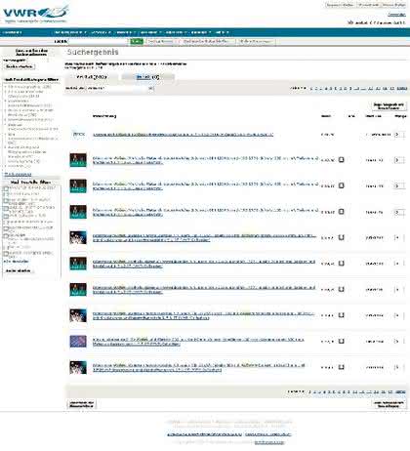The width and height of the screenshot is (410, 451).
Task: Open the first product title link in the results
Action: (183, 134)
